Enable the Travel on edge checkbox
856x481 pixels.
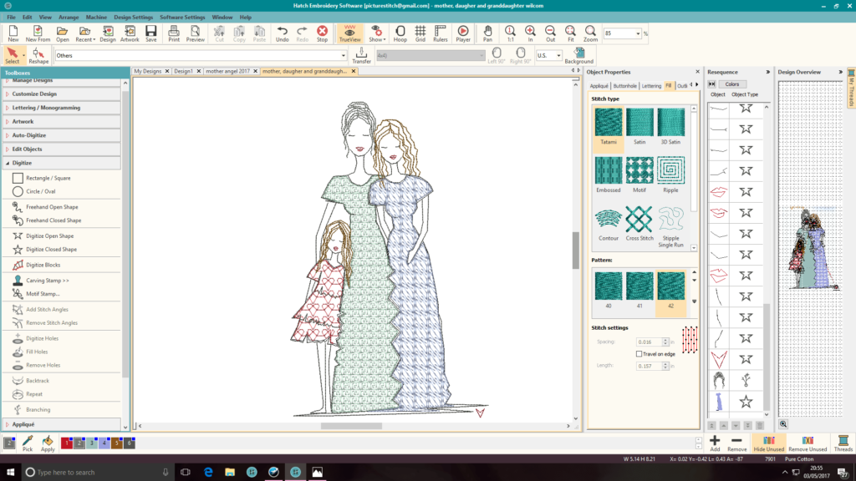click(x=639, y=354)
